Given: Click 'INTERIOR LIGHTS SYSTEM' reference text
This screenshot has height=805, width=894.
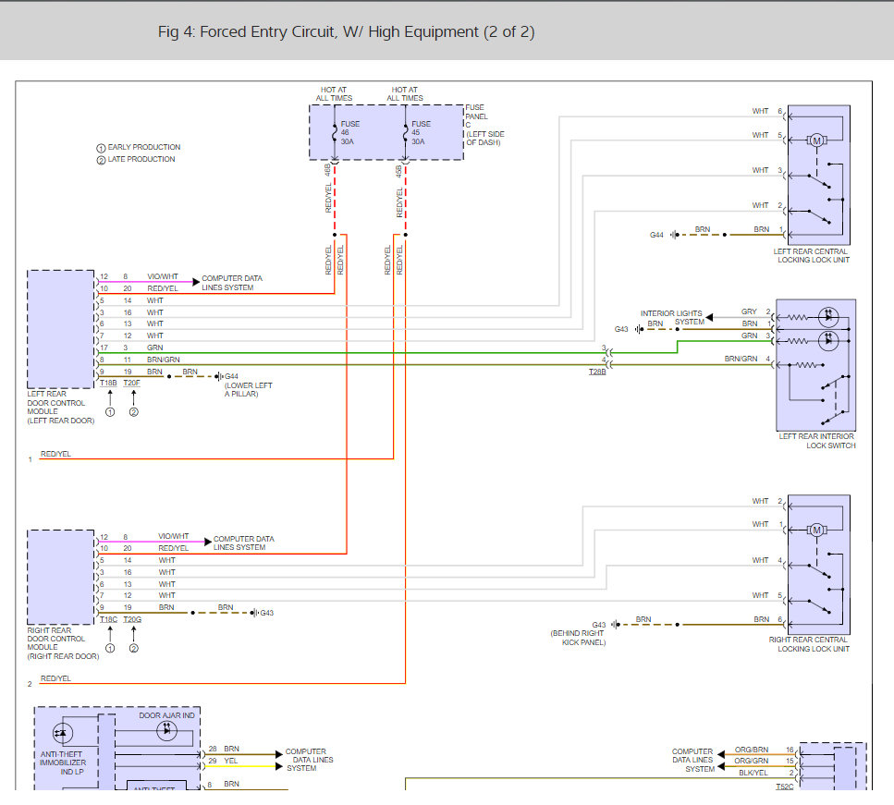Looking at the screenshot, I should coord(672,318).
